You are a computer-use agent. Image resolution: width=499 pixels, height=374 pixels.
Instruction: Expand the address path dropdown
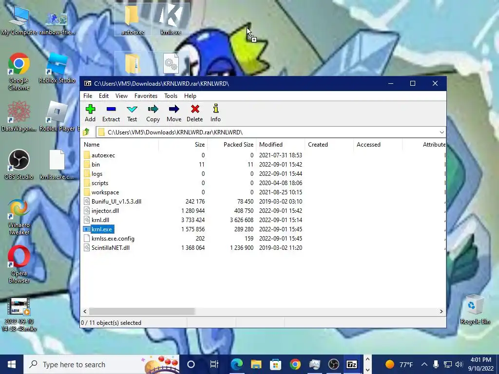[441, 132]
